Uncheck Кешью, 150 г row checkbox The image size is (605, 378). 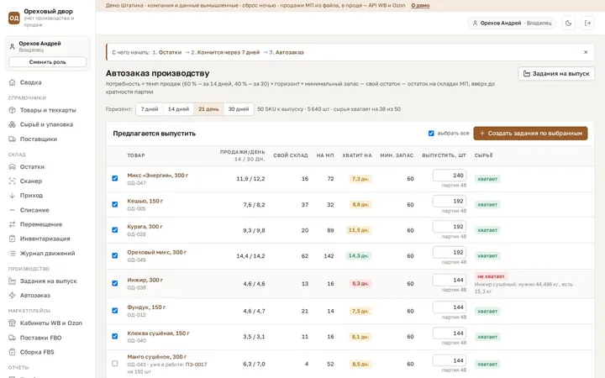click(x=114, y=204)
